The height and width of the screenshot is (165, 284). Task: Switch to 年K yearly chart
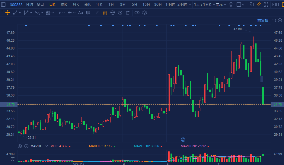tap(99, 5)
